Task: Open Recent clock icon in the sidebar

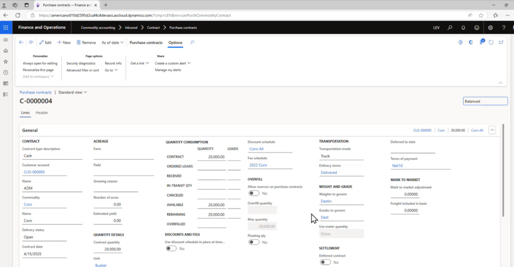Action: click(x=6, y=72)
